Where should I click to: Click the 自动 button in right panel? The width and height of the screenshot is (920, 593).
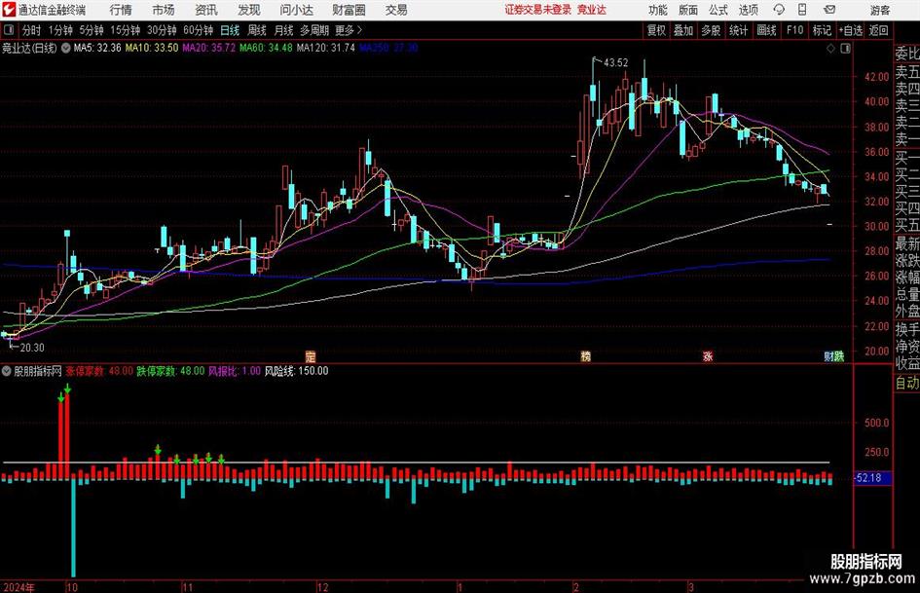(x=906, y=383)
